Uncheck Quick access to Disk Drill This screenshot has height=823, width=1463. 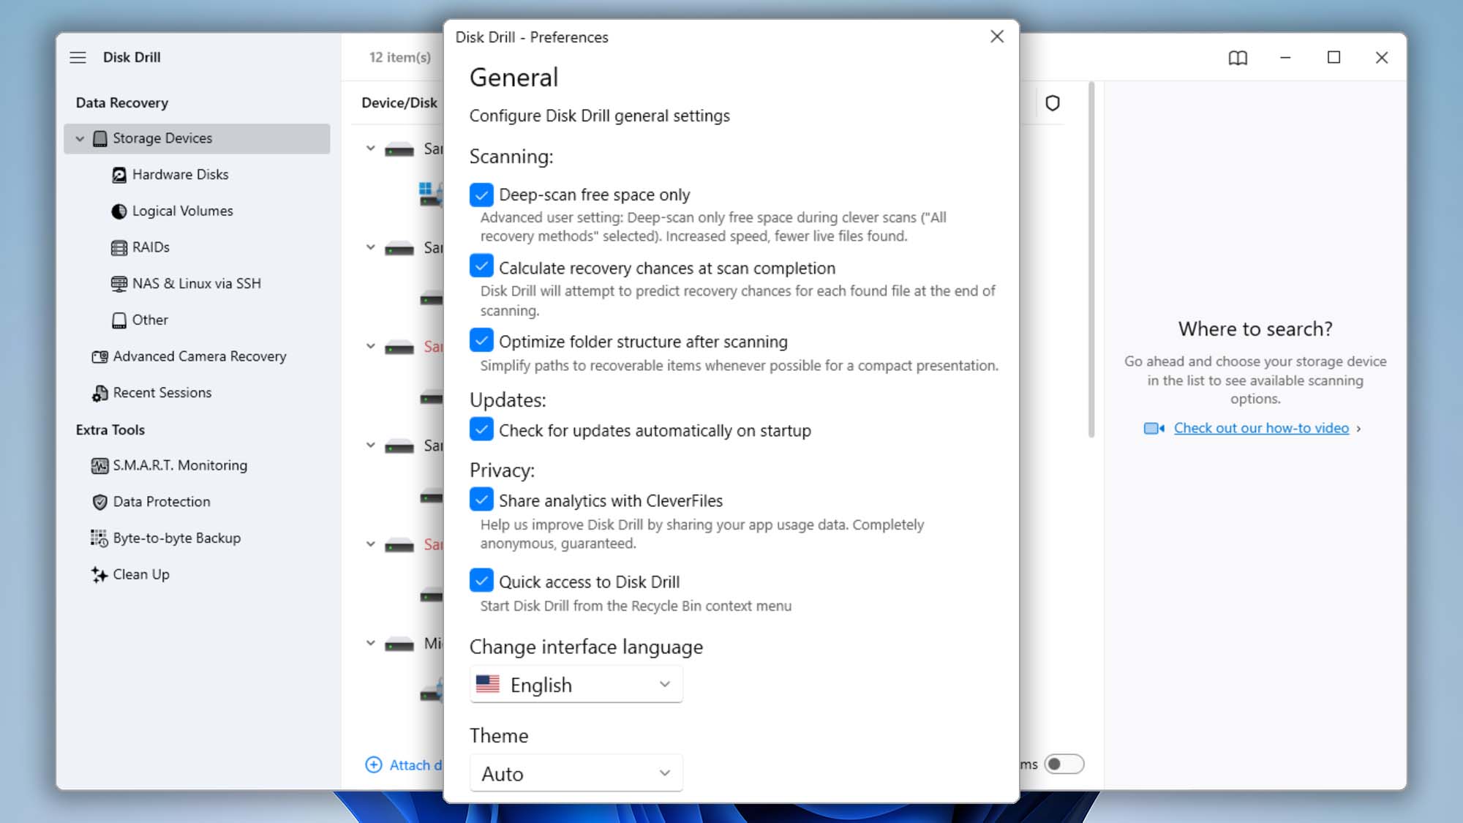click(481, 581)
